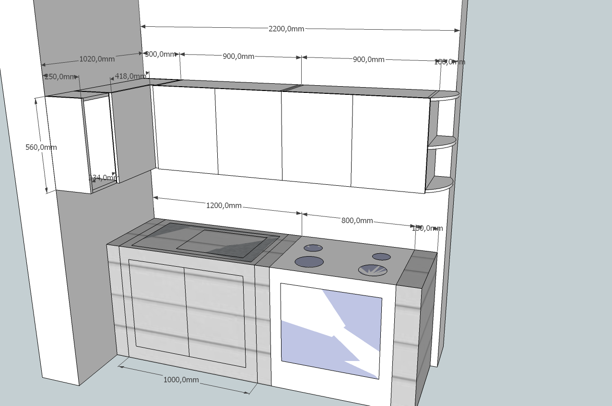Click the 1200,0mm countertop dimension label
The image size is (612, 406).
(224, 205)
